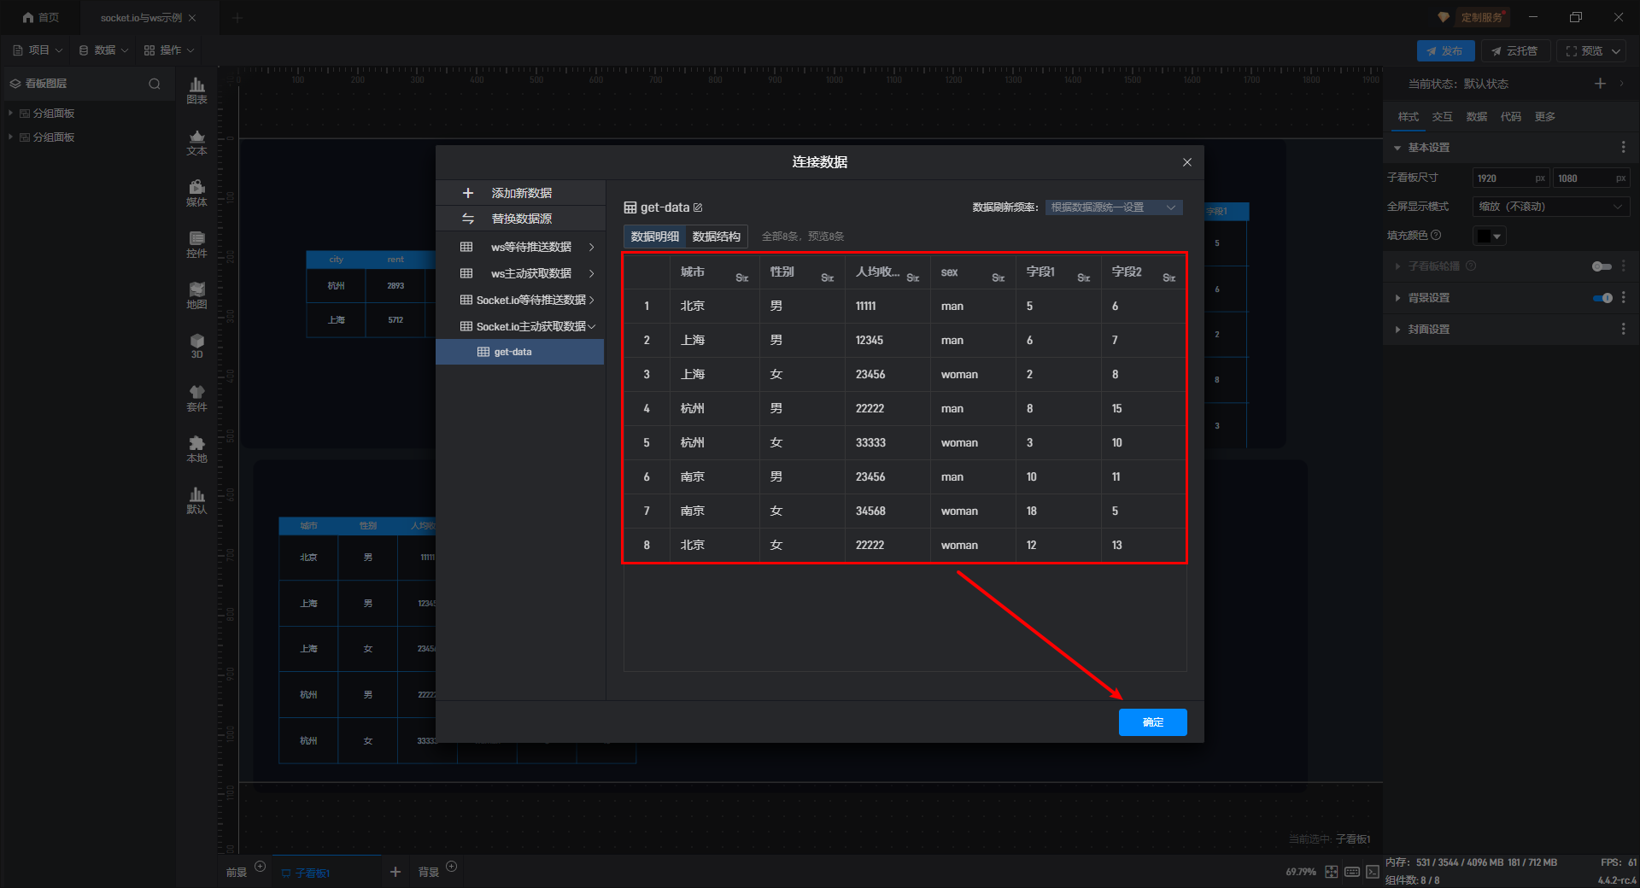1640x888 pixels.
Task: Click the 云托管 button
Action: click(x=1515, y=51)
